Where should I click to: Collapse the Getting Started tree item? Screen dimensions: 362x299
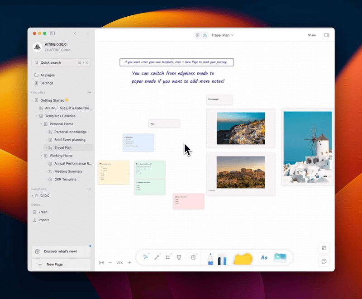click(x=32, y=100)
